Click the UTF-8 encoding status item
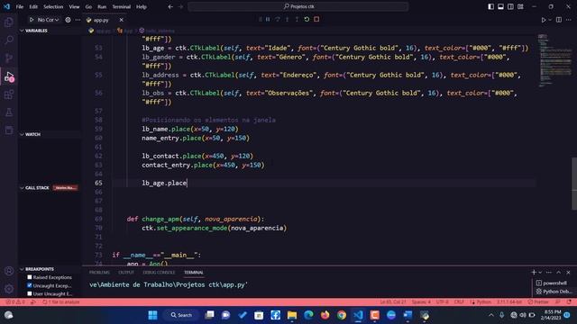Viewport: 577px width, 324px height. click(442, 302)
